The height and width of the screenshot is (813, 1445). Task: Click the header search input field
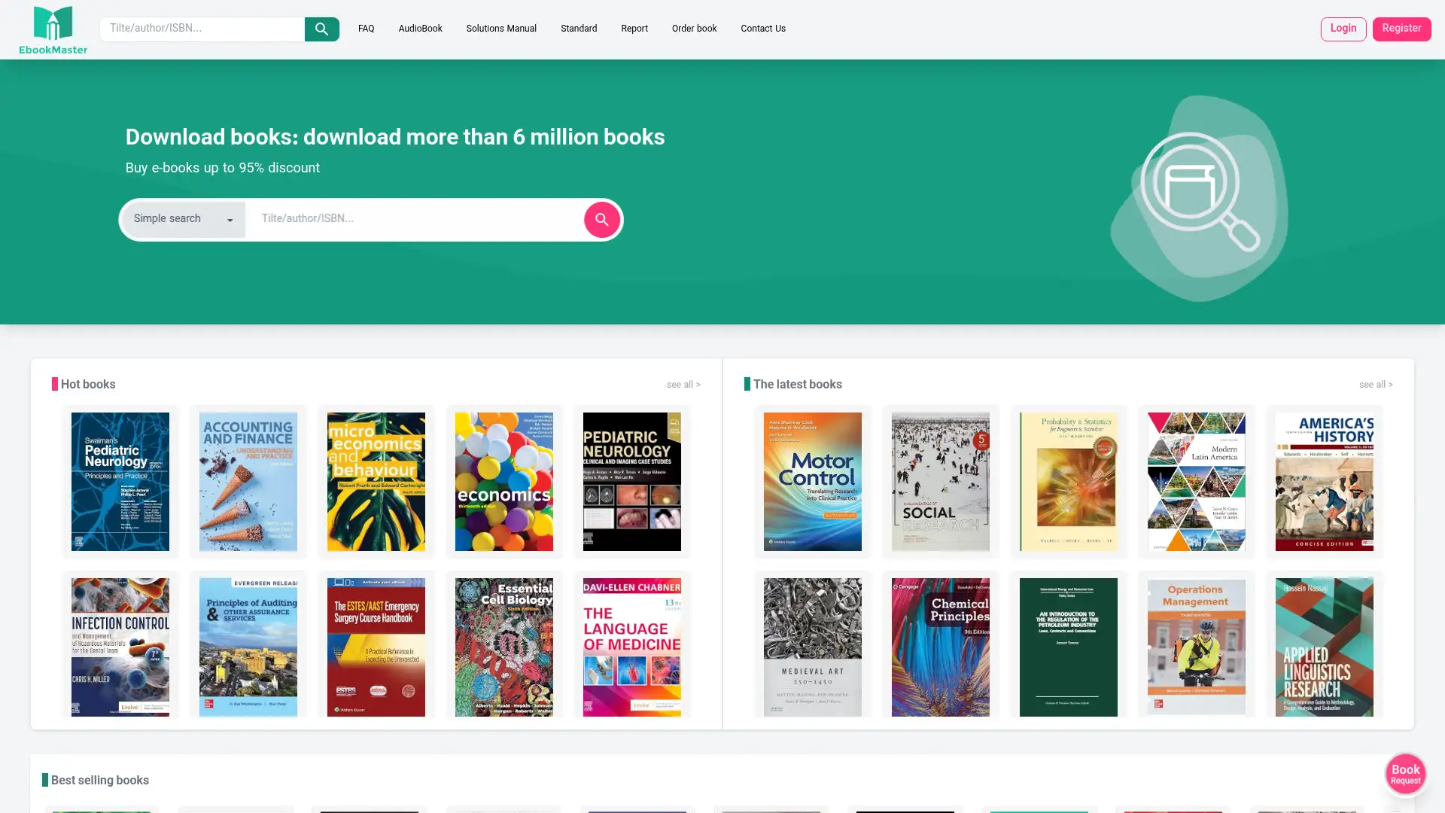[x=202, y=29]
